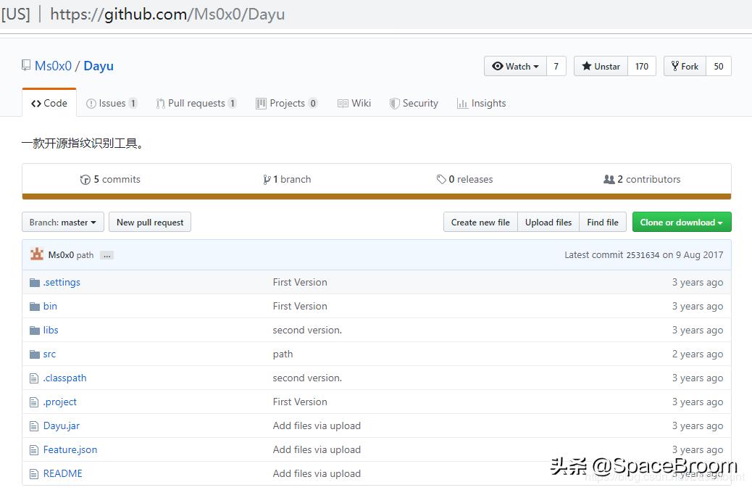Toggle watching using the Watch button

(514, 66)
